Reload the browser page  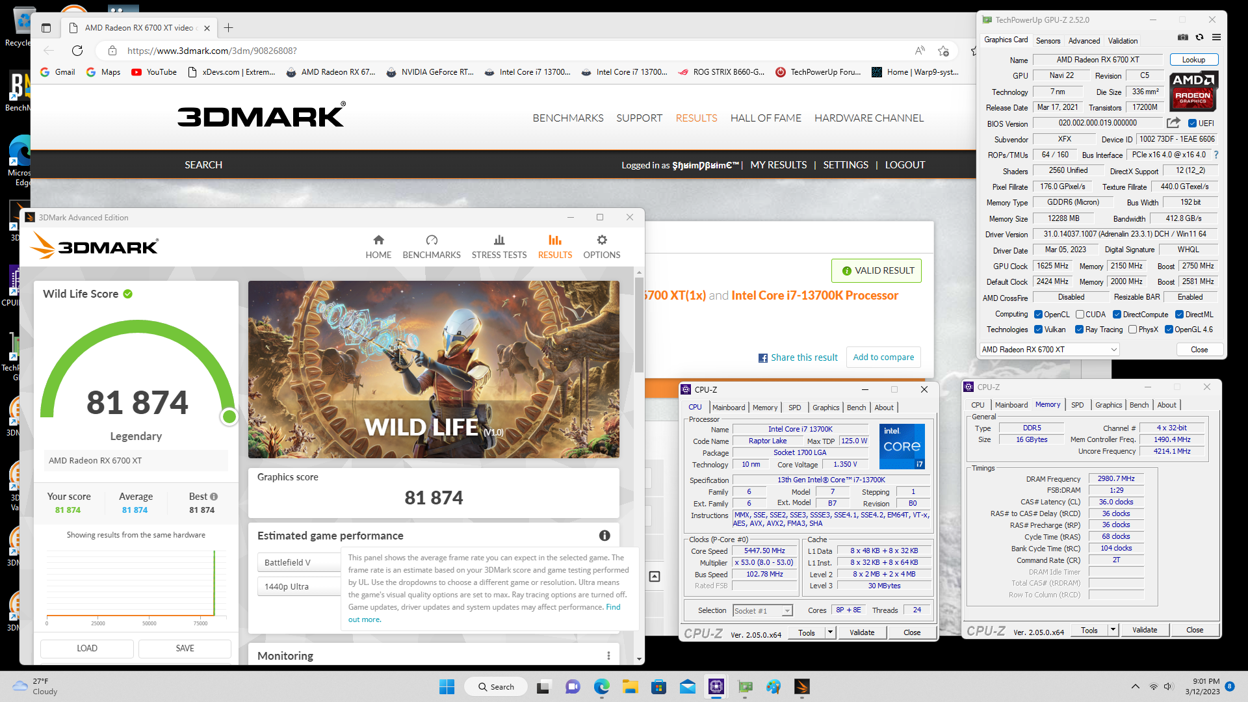point(77,51)
